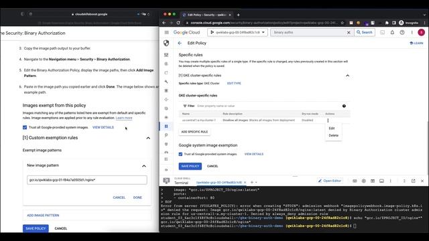Click VIEW DETAILS in the lab instructions image
This screenshot has height=241, width=429.
pos(103,127)
